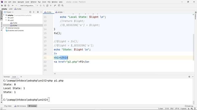Click the Save All toolbar icon

click(5, 5)
